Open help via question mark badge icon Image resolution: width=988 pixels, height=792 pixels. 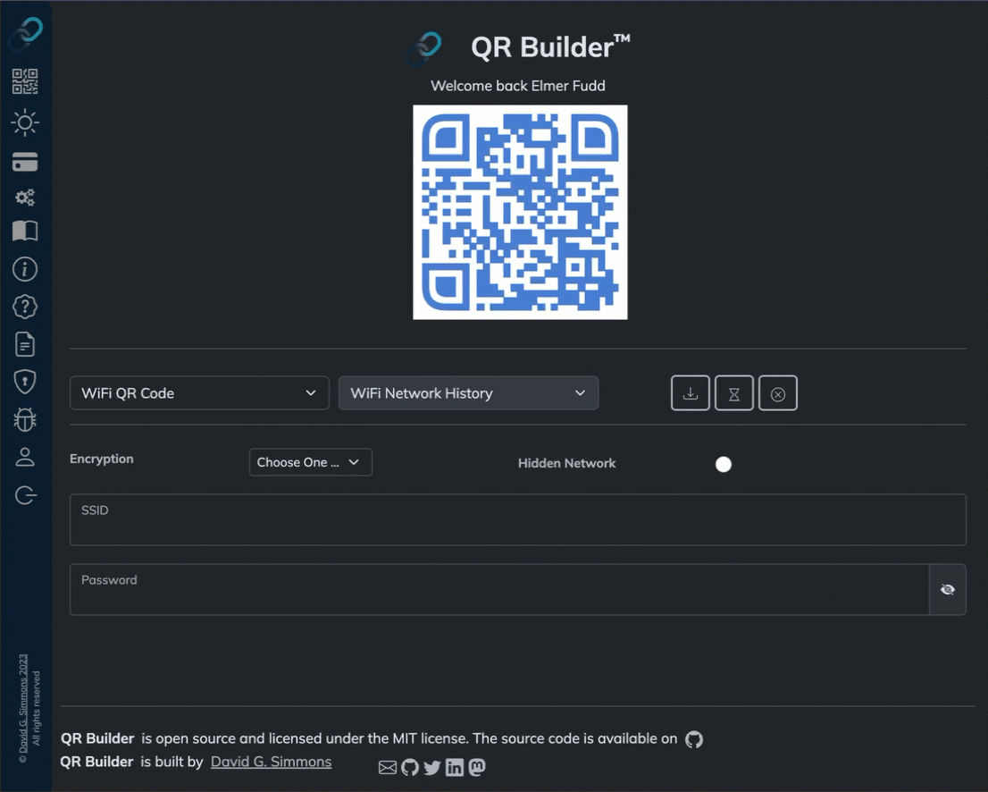point(25,308)
